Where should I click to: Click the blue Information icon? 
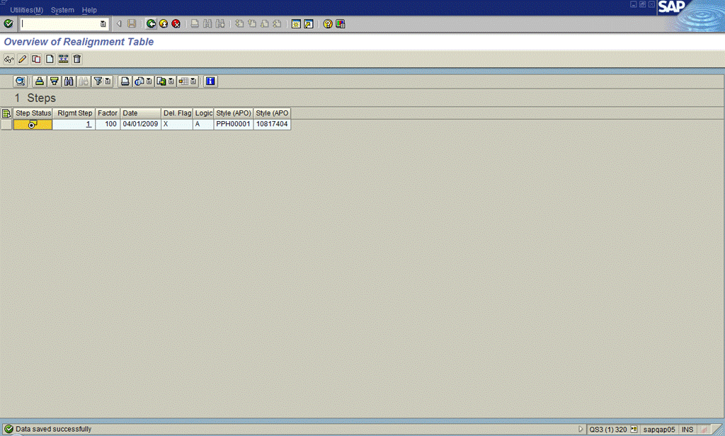(210, 81)
